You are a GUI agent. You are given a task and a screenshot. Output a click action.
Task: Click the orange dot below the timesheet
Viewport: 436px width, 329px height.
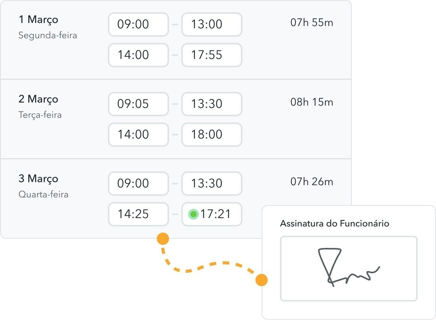pyautogui.click(x=163, y=239)
